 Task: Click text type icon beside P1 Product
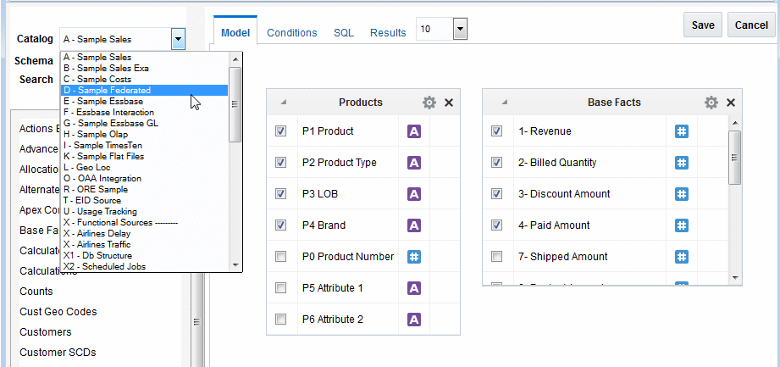(x=414, y=131)
